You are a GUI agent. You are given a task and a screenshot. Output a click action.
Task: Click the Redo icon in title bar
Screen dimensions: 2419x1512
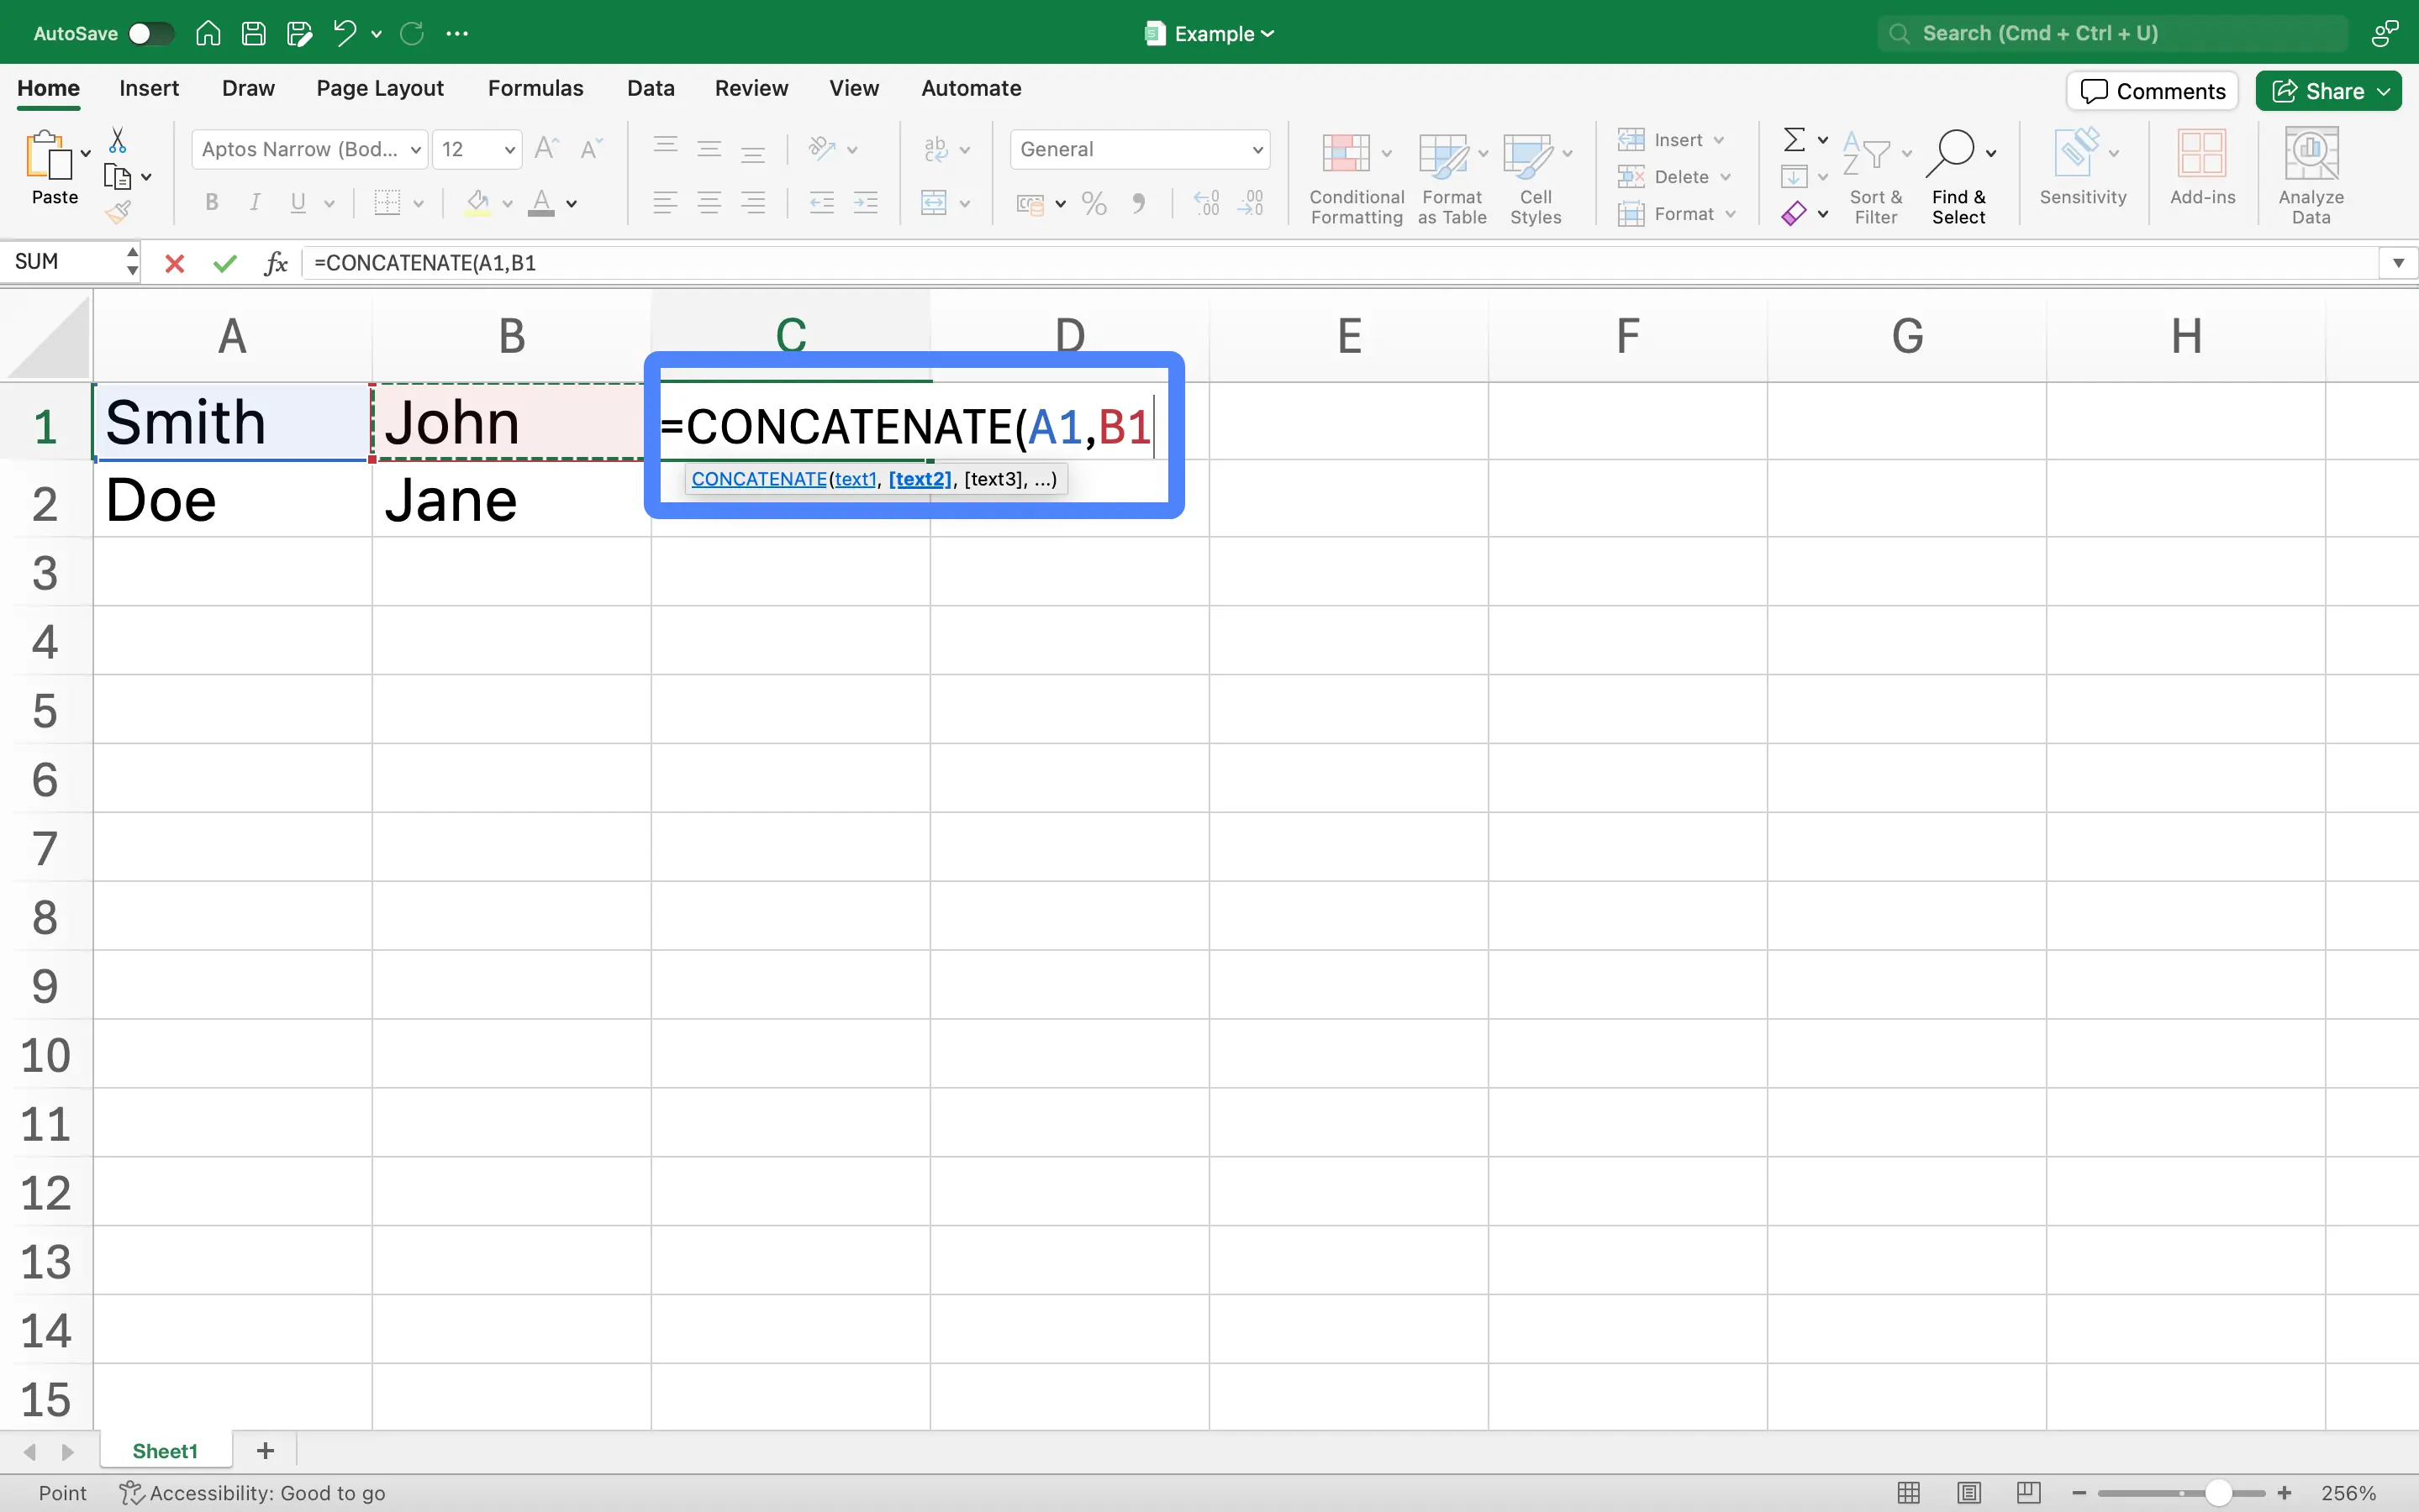(412, 33)
